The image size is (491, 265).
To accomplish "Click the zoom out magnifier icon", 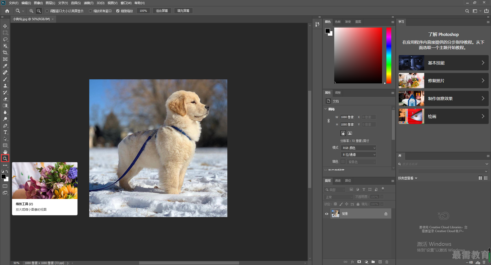I will pos(39,11).
